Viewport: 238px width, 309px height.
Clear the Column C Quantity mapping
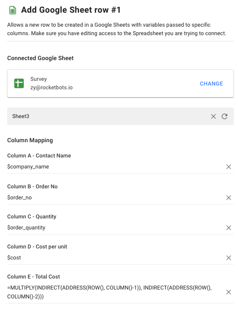click(229, 228)
